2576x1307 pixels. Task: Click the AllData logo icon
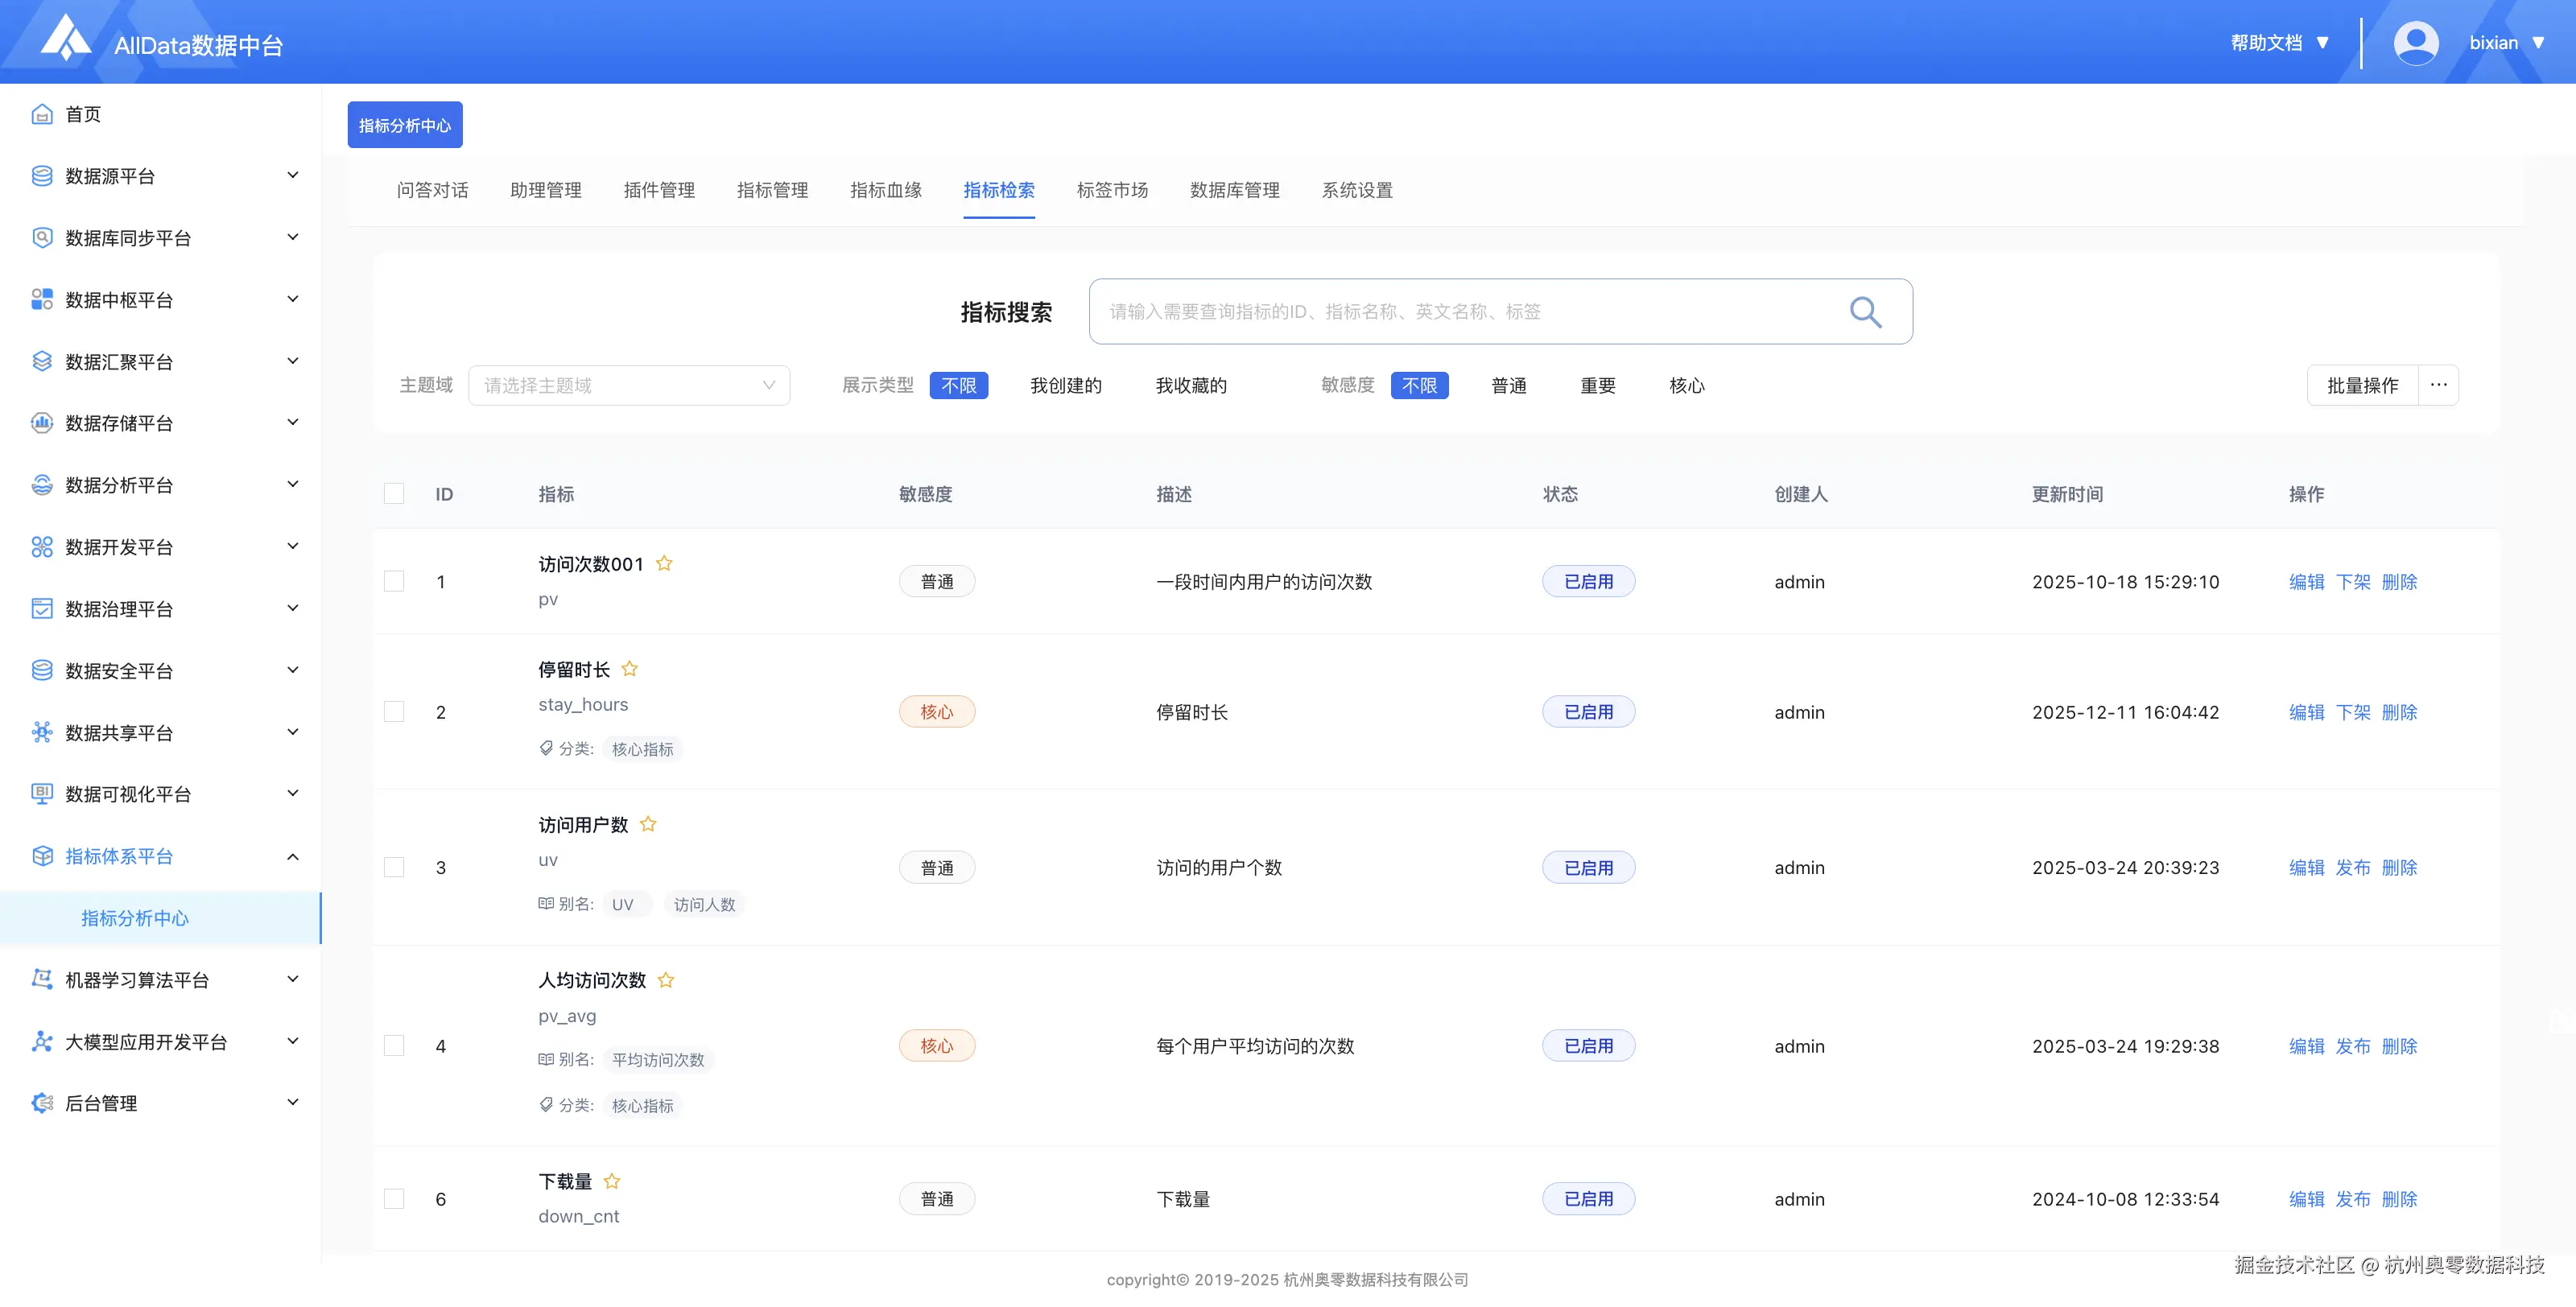click(66, 38)
